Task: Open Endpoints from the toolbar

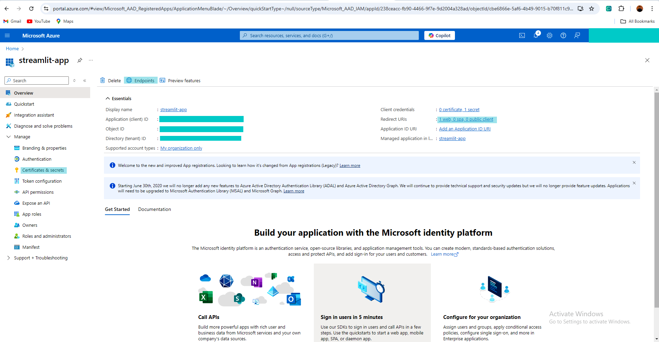Action: [x=140, y=80]
